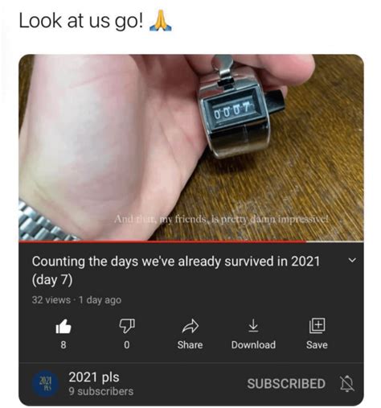Like the video with thumbs up icon
Viewport: 381px width, 408px height.
[63, 327]
